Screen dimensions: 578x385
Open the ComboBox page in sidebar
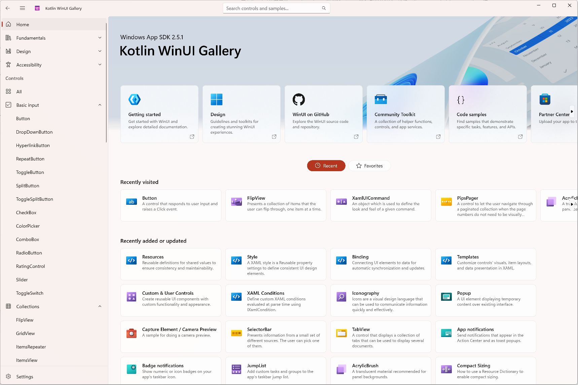tap(54, 239)
